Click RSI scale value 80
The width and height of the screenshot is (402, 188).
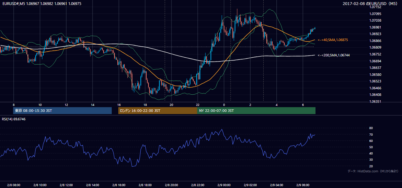click(371, 128)
